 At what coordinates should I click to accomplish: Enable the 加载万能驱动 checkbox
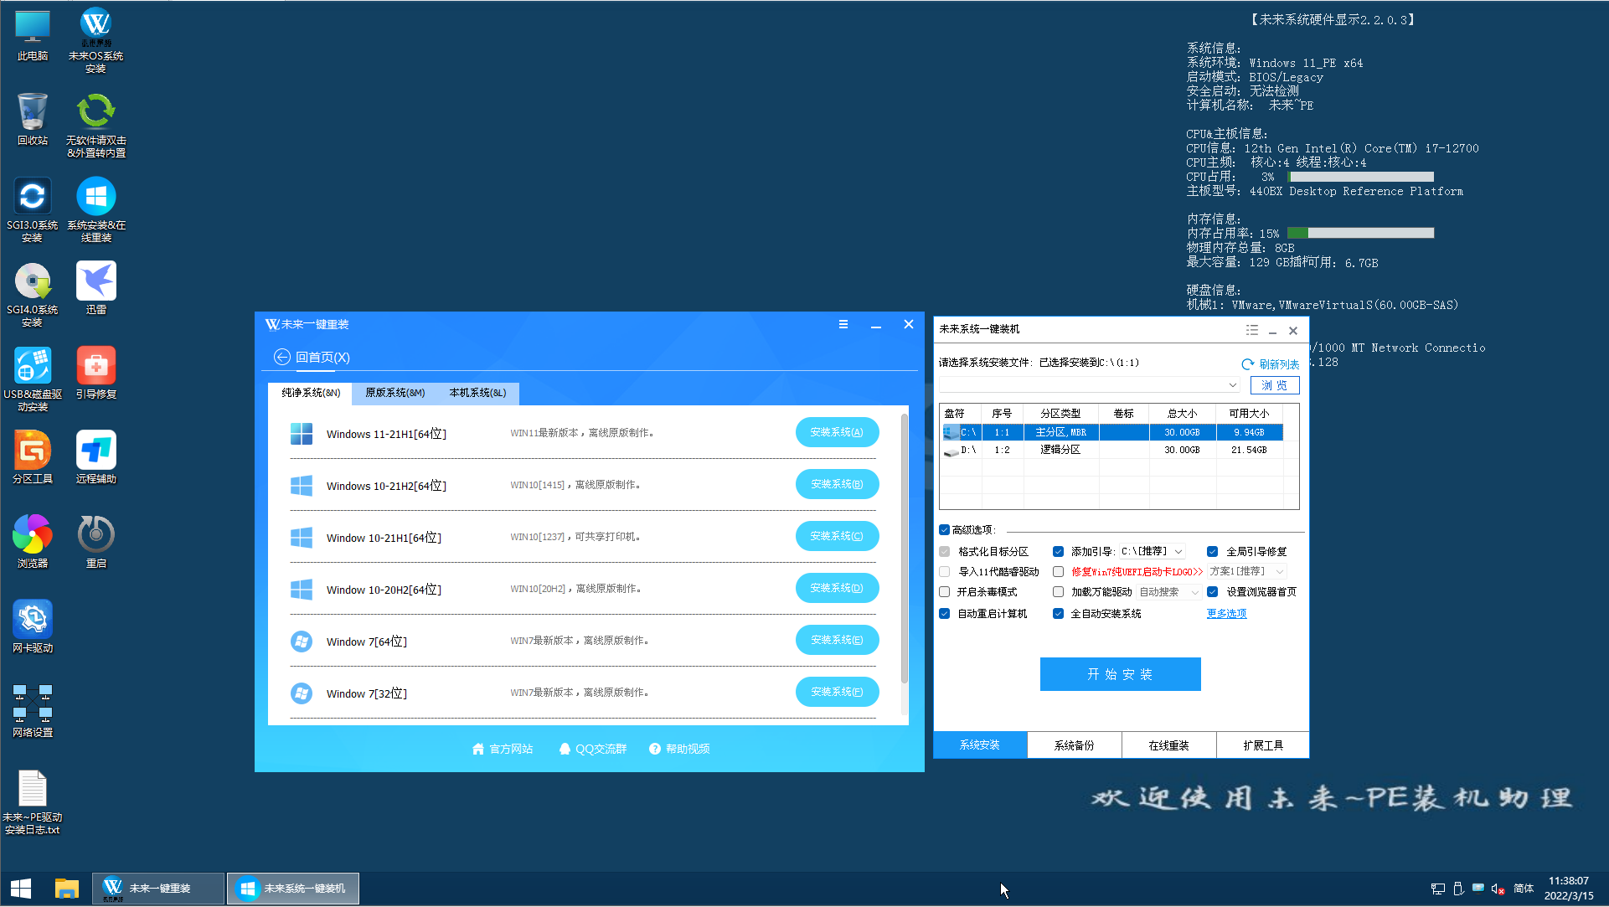click(1058, 592)
